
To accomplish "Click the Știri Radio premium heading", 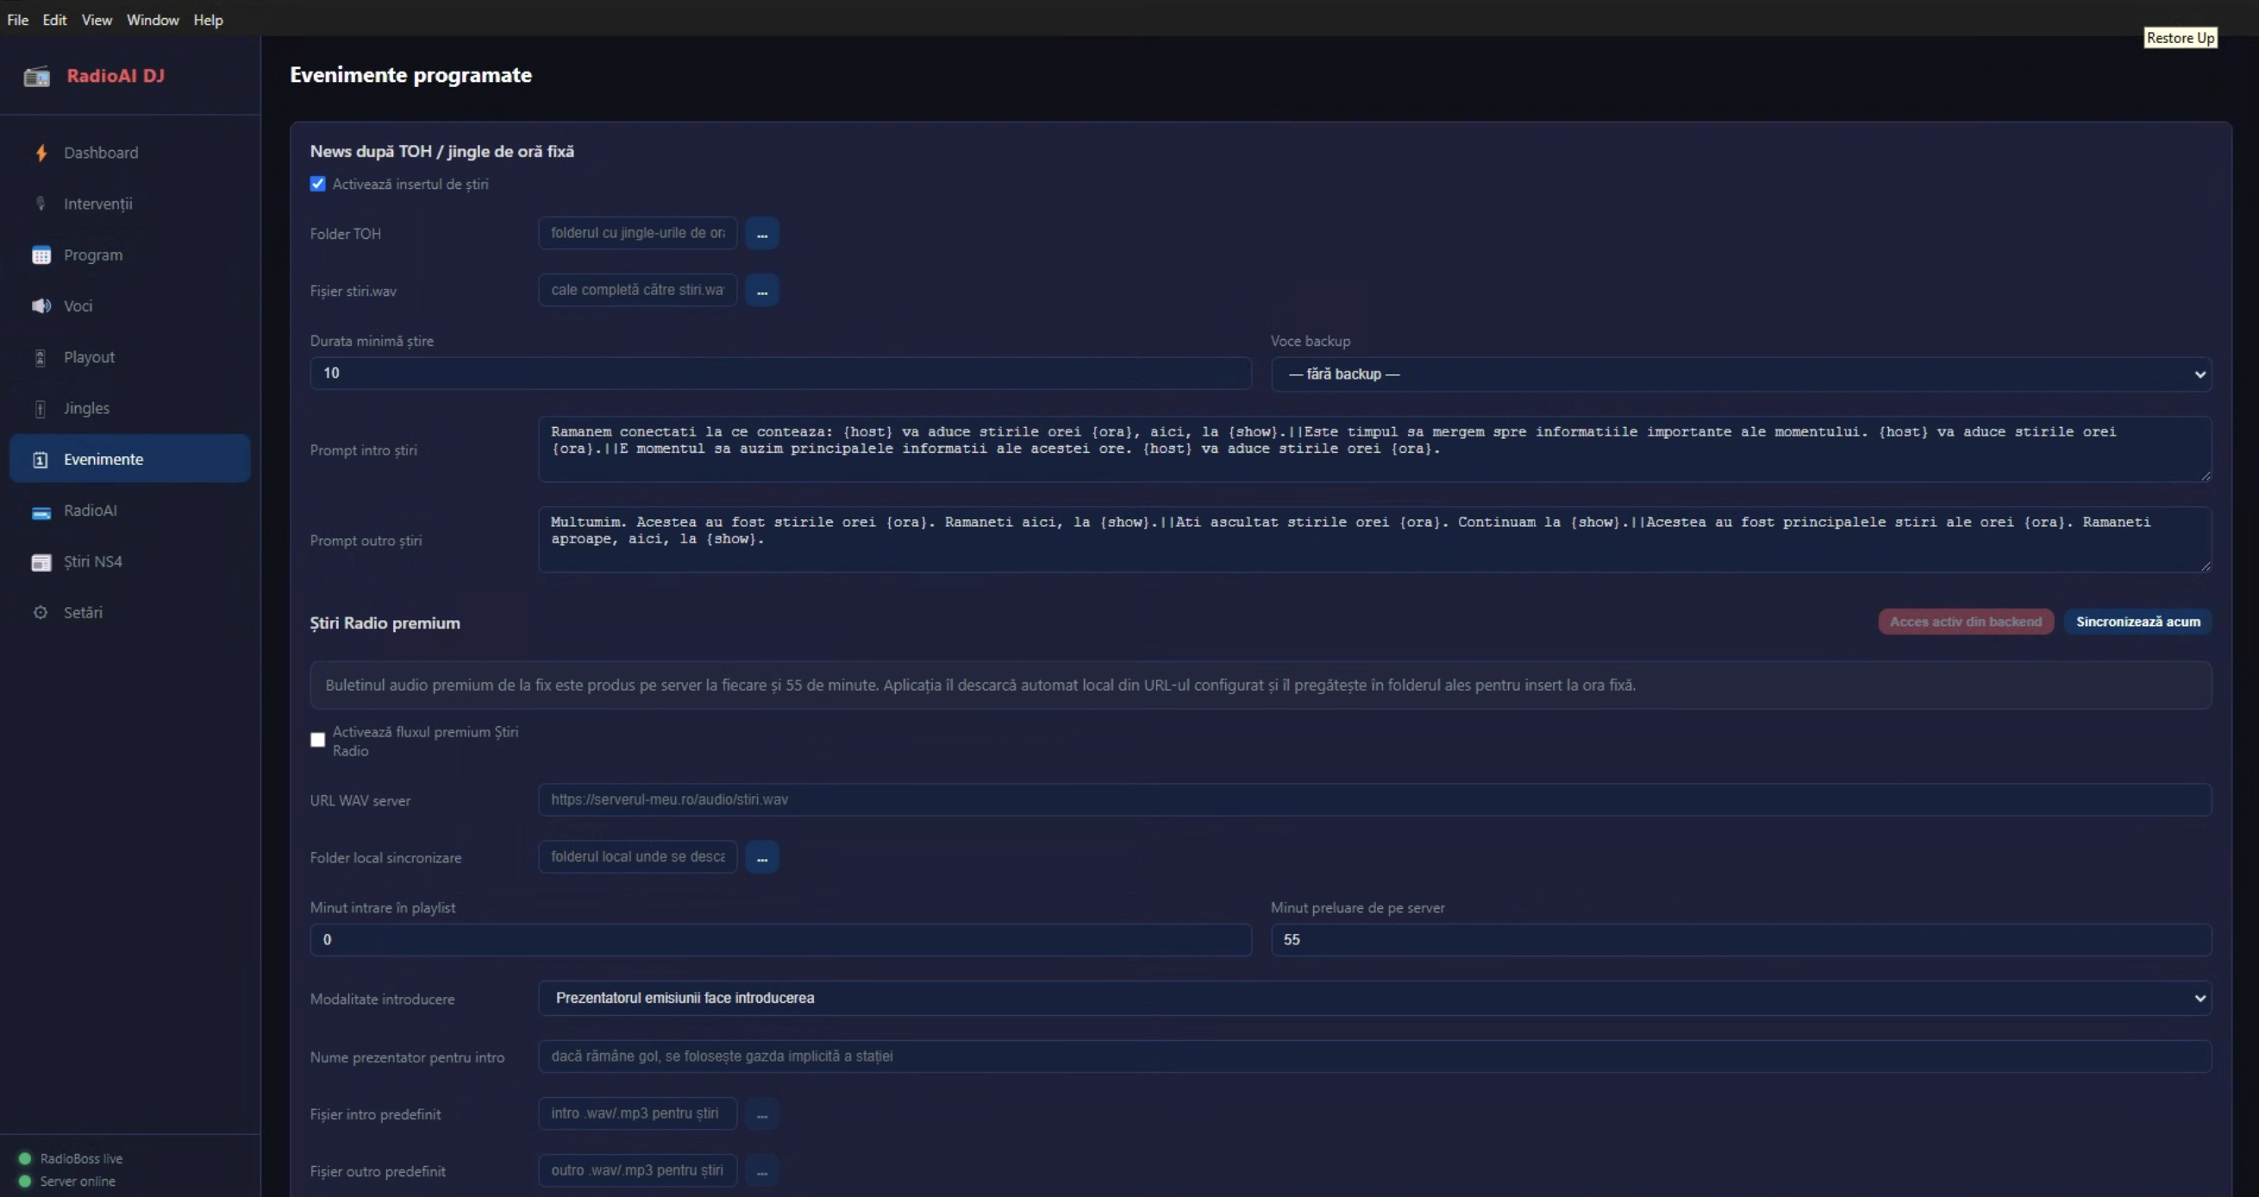I will click(385, 624).
